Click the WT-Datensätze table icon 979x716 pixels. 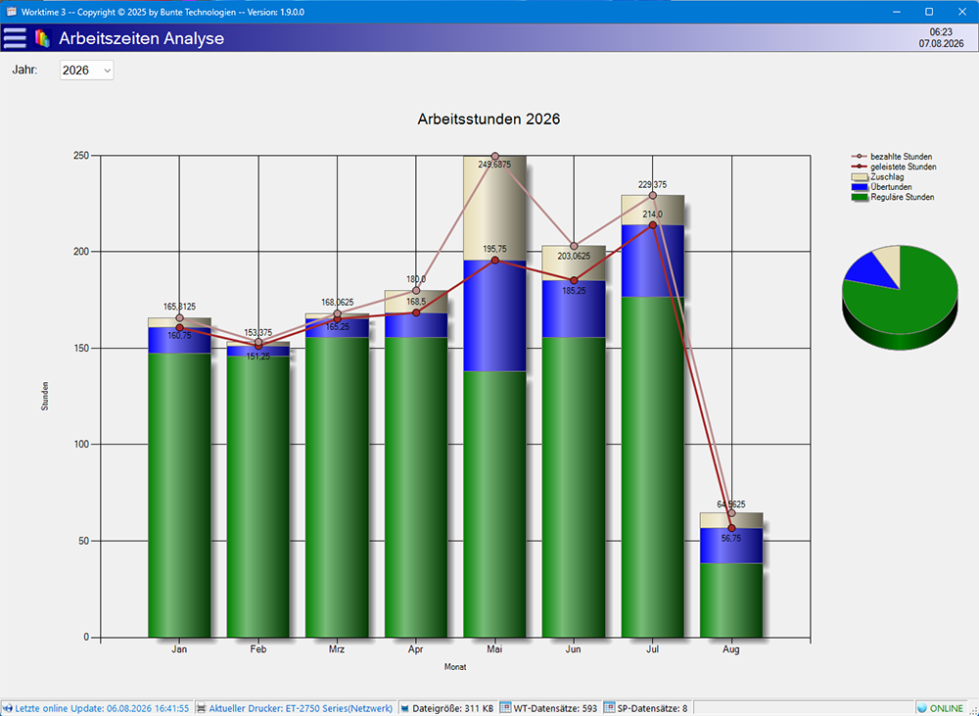pos(506,708)
